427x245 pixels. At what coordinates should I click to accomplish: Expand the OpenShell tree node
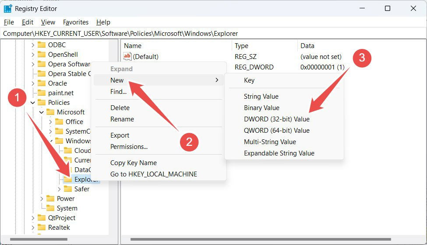click(x=33, y=55)
